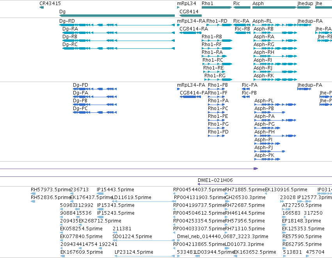This screenshot has height=258, width=332.
Task: Click the CR43415 gene label
Action: [x=50, y=4]
